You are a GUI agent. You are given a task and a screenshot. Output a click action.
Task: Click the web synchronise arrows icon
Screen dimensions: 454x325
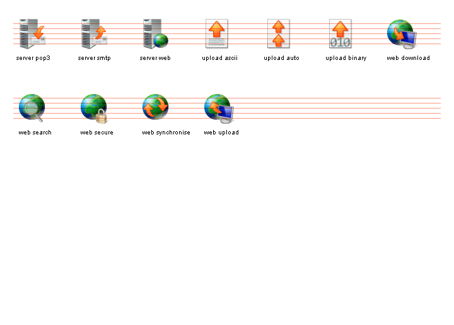(156, 108)
